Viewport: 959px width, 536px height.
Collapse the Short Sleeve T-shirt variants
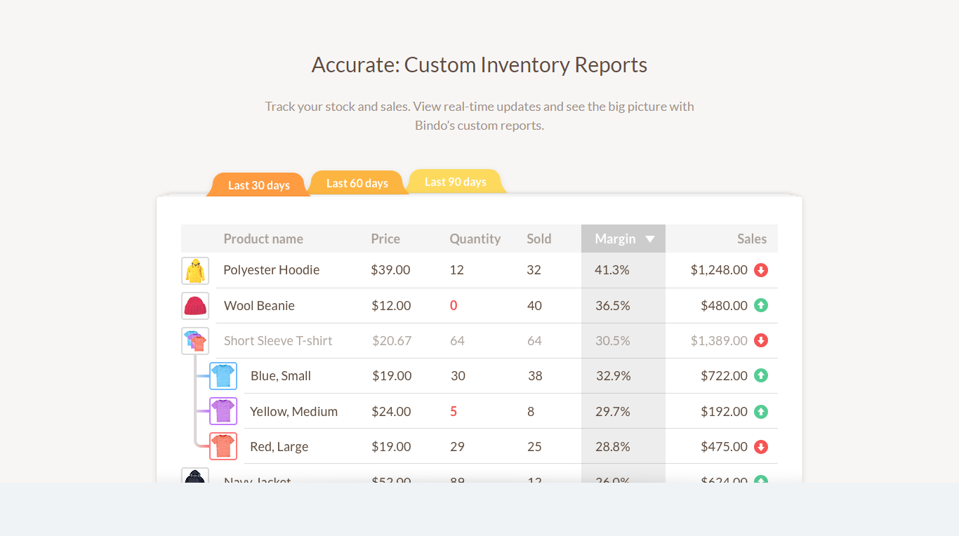[x=195, y=340]
